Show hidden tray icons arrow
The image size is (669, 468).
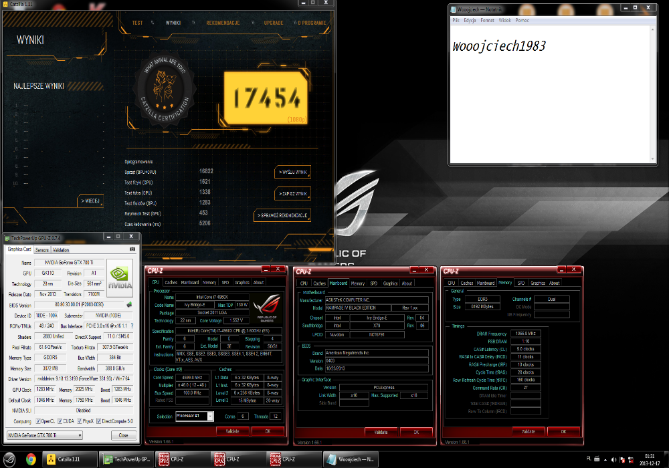click(x=605, y=459)
